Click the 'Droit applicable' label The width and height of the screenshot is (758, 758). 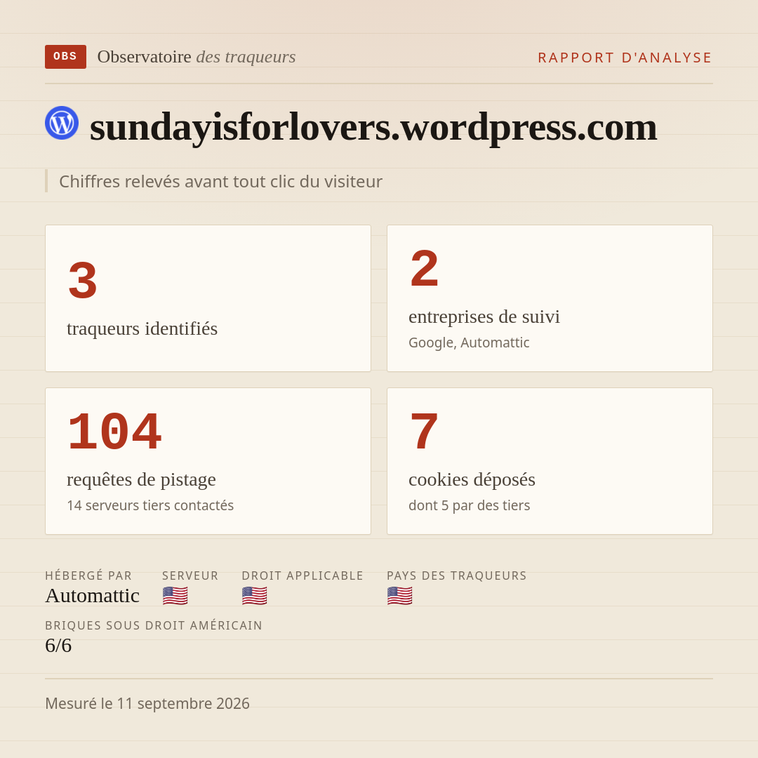(x=302, y=576)
